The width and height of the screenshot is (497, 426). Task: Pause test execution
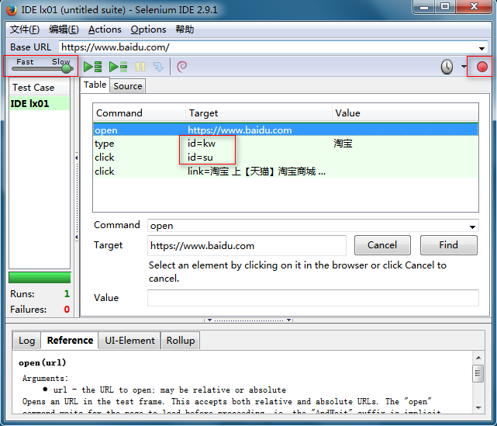pyautogui.click(x=140, y=67)
